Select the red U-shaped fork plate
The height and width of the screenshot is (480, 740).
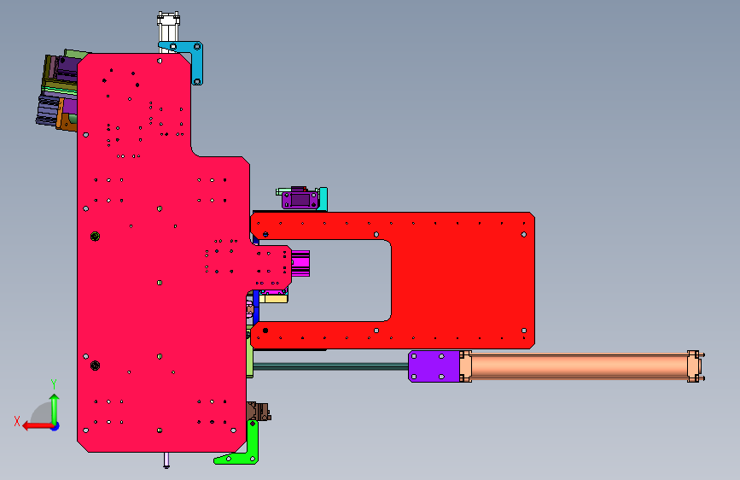coord(463,281)
